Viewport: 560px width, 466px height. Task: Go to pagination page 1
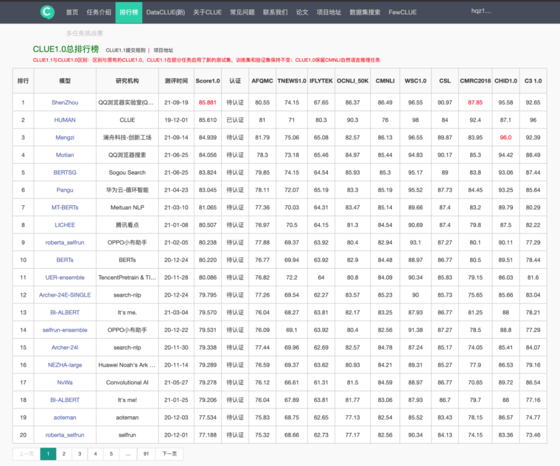coord(48,454)
